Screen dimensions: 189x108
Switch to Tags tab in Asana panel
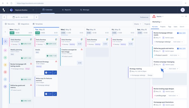click(x=170, y=27)
